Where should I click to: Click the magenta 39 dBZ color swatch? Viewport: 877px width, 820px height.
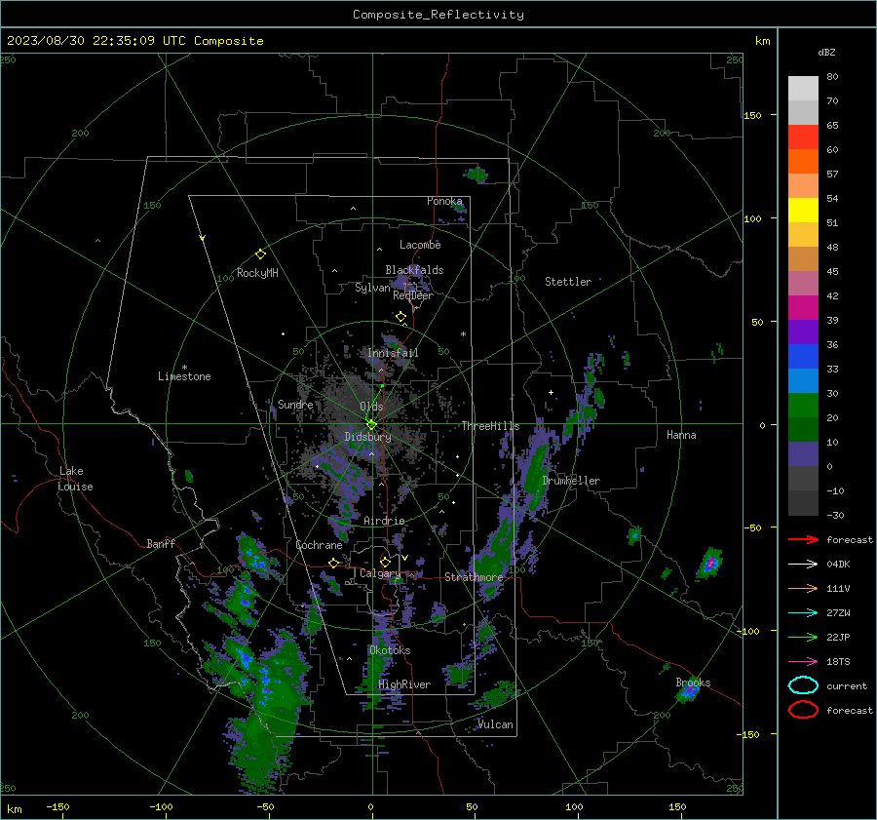(803, 308)
